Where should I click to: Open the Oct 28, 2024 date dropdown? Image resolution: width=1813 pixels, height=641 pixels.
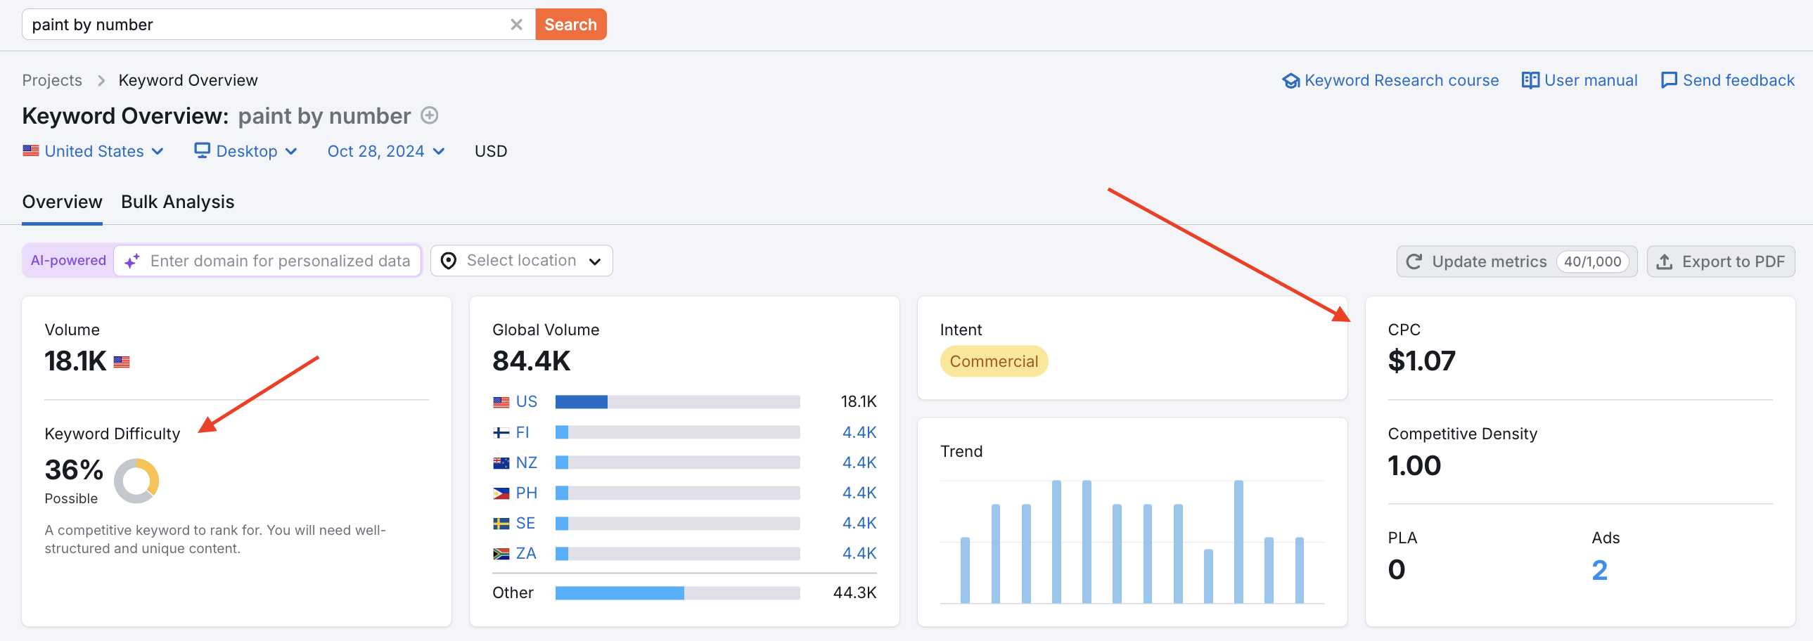click(x=385, y=151)
